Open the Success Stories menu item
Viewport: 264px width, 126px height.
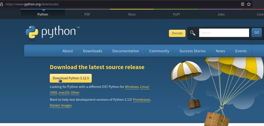point(192,51)
